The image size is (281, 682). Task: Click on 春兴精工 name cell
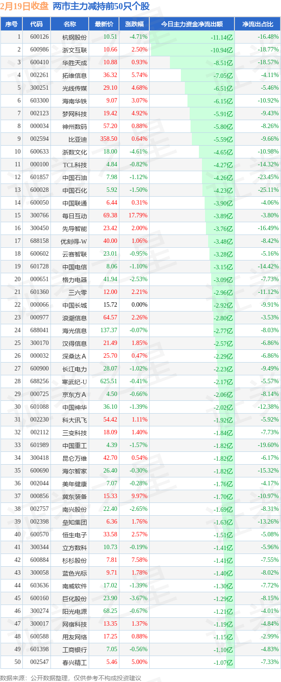[75, 663]
